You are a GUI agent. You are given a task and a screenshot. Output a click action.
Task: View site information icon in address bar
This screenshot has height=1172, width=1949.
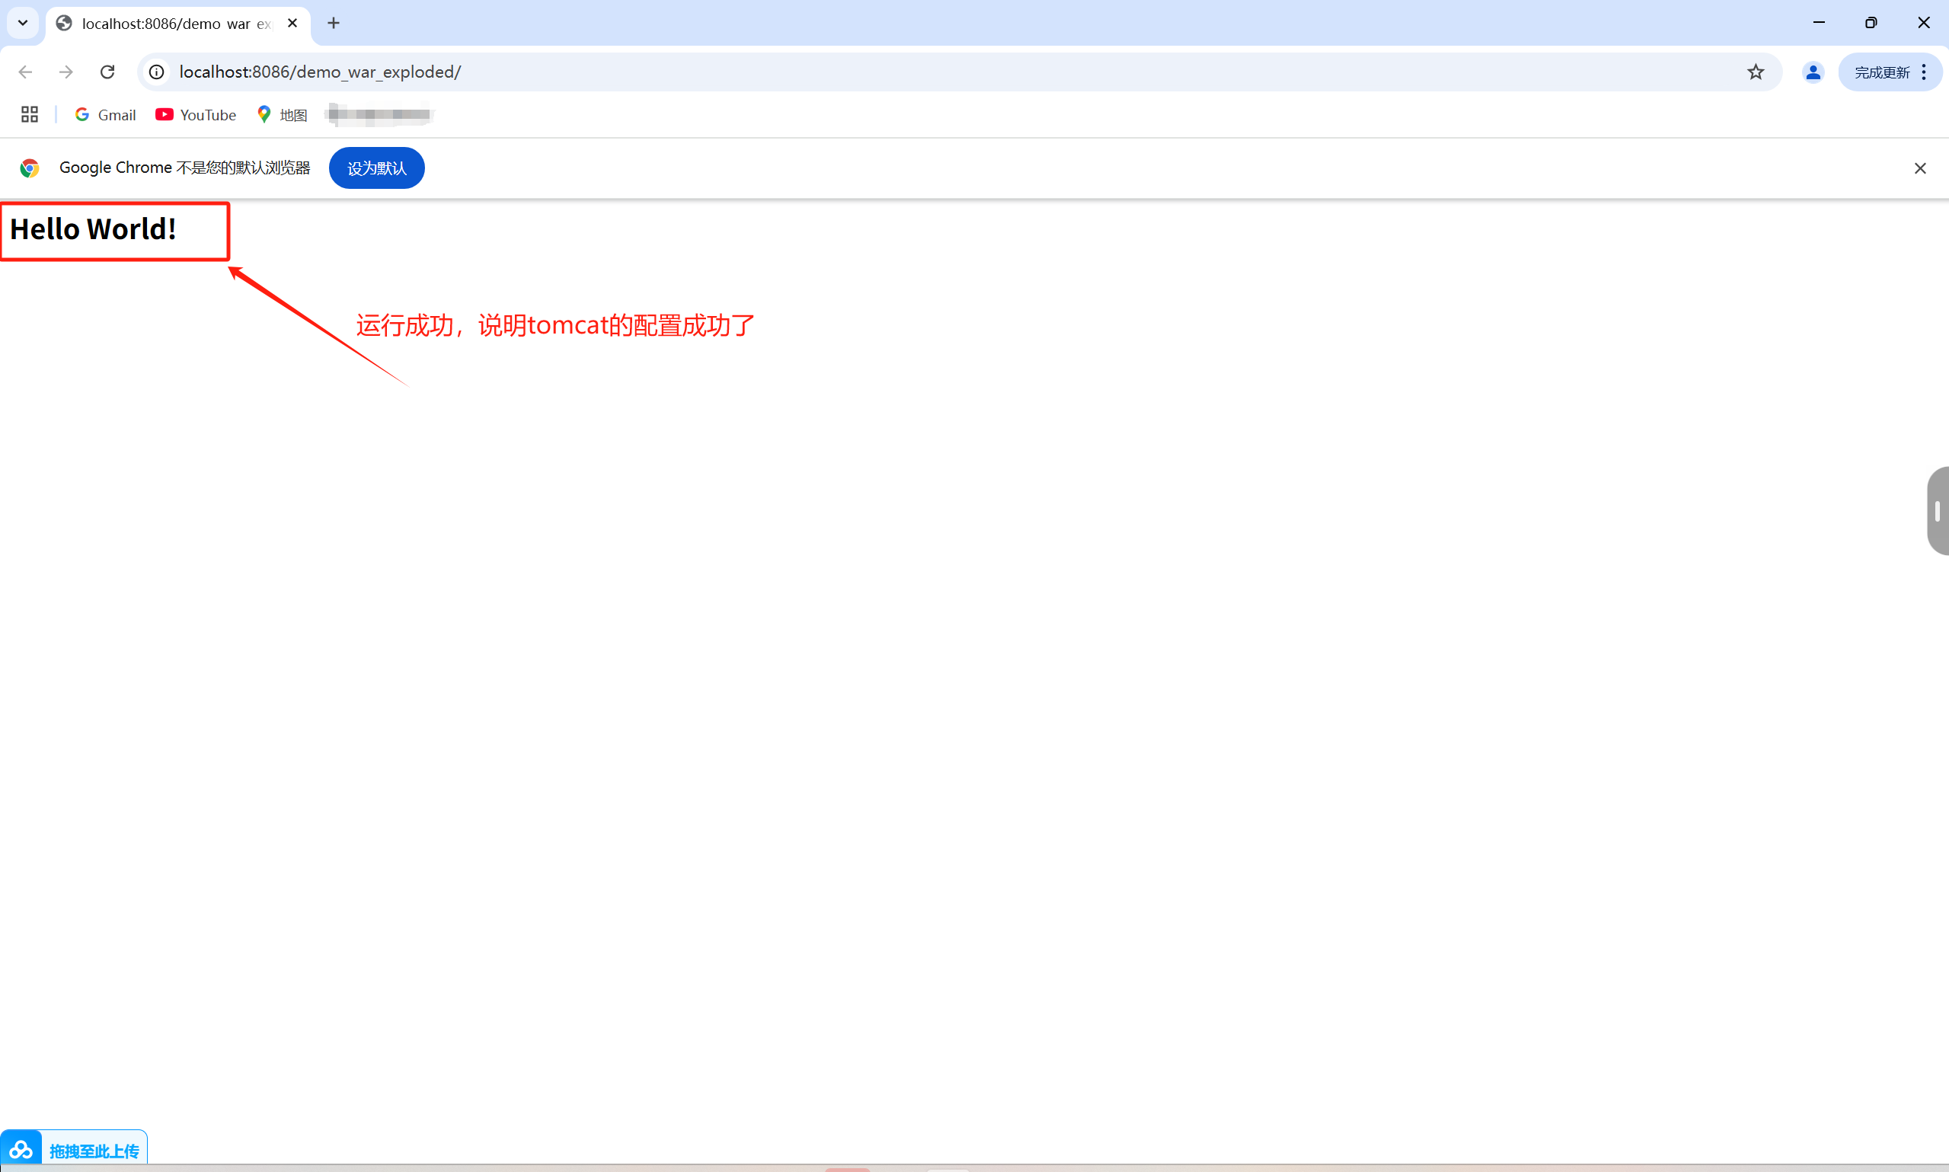157,72
